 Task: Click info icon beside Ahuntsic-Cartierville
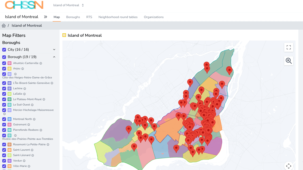tap(41, 63)
